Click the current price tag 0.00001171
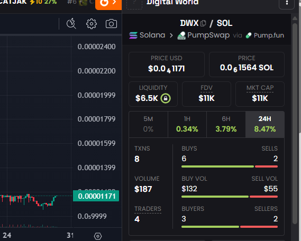Image resolution: width=301 pixels, height=241 pixels. [x=96, y=196]
